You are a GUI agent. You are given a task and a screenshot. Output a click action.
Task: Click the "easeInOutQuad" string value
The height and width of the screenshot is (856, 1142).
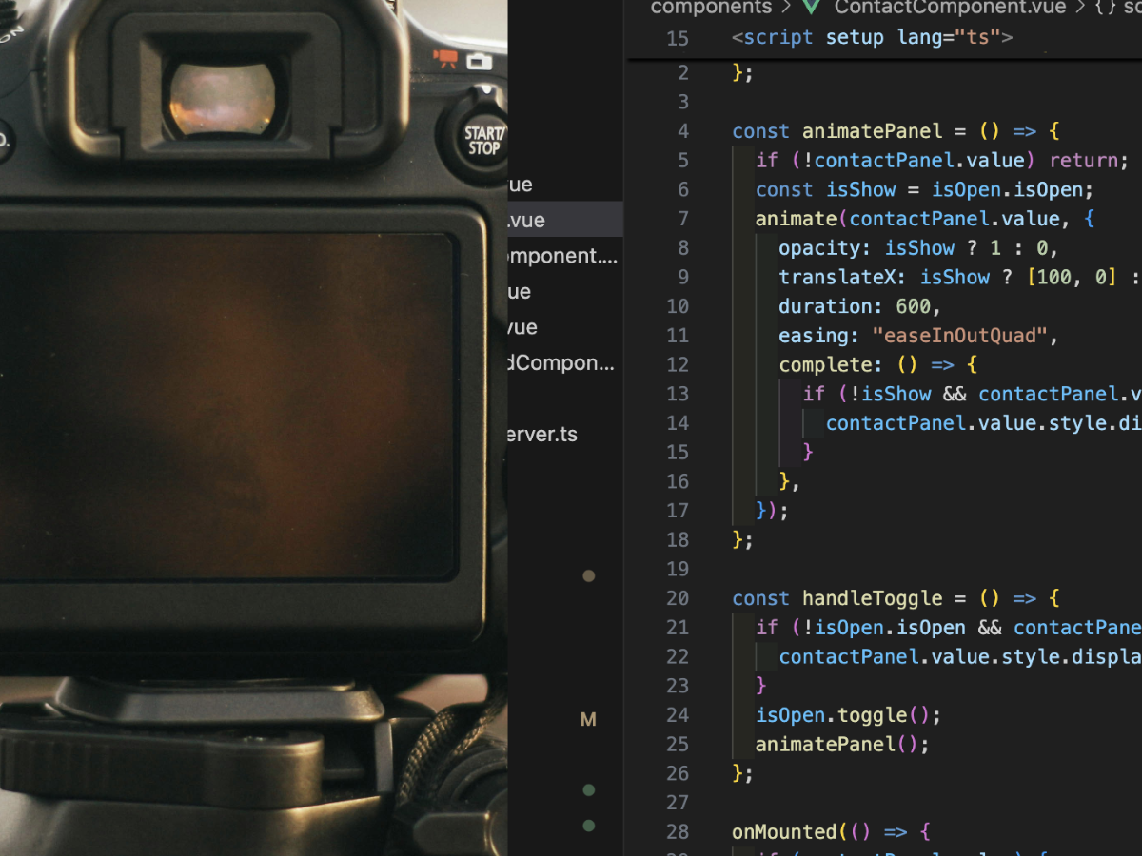coord(959,336)
